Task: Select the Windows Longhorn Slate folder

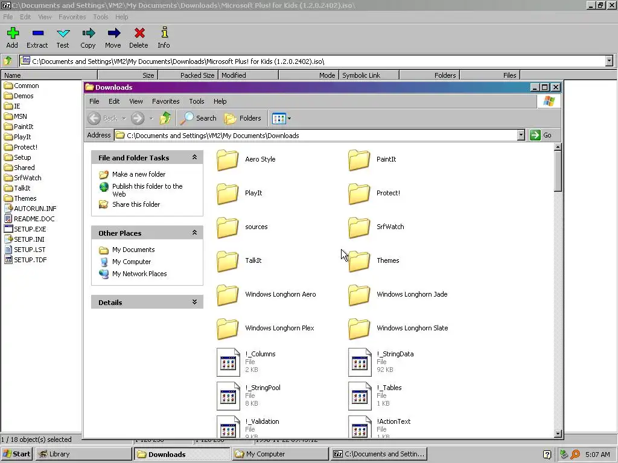Action: (398, 329)
